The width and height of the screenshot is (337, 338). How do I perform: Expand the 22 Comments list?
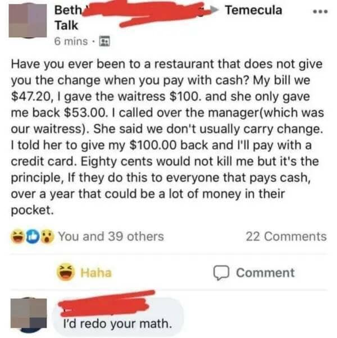click(x=286, y=236)
